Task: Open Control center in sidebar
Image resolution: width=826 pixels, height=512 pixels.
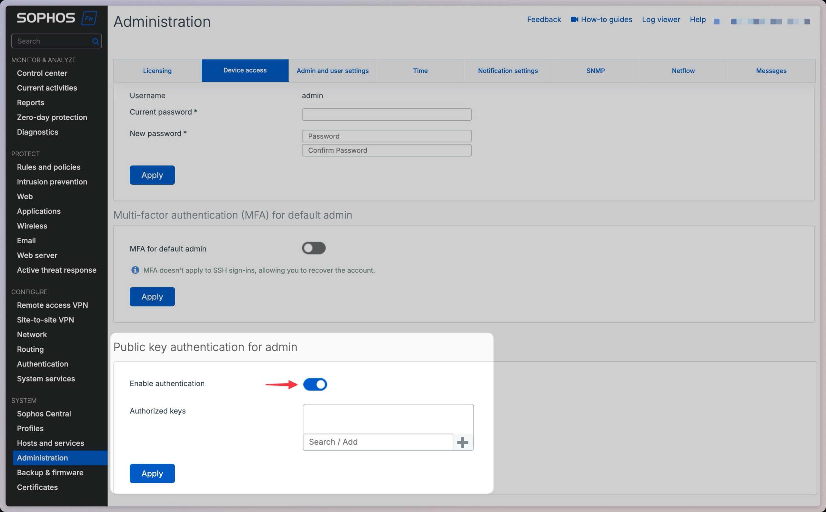Action: [x=42, y=73]
